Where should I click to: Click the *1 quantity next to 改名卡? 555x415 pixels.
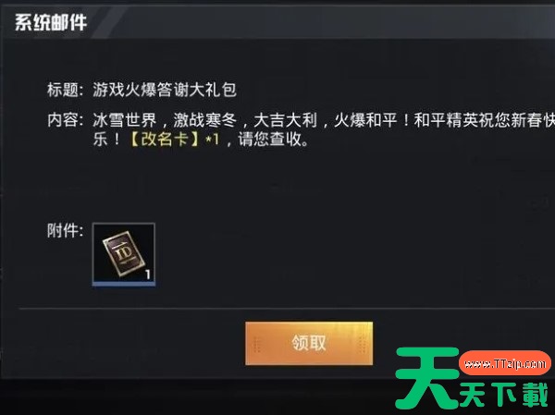213,140
